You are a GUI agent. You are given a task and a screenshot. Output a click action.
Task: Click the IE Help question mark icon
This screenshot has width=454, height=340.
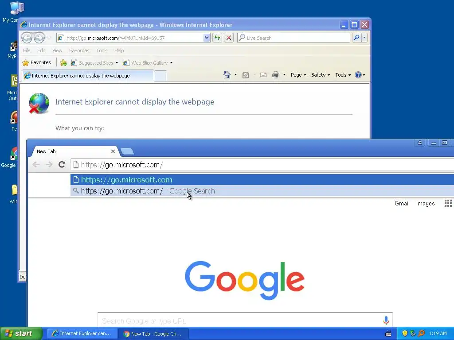[x=358, y=75]
